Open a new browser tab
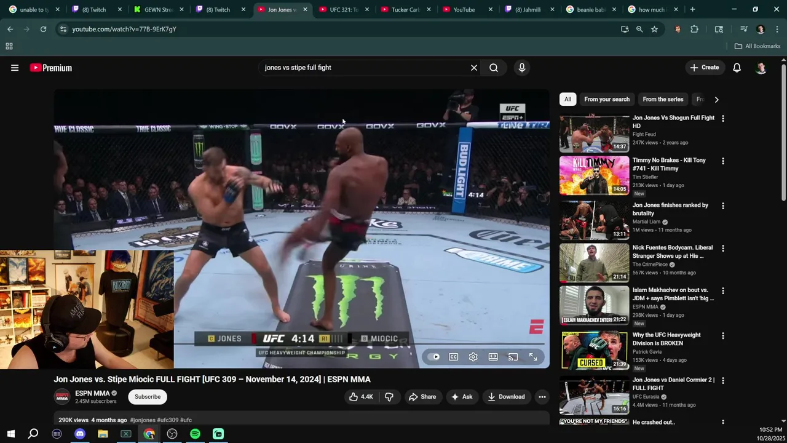The width and height of the screenshot is (787, 443). (x=692, y=10)
